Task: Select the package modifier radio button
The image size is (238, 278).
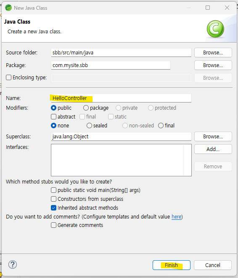Action: click(x=86, y=108)
